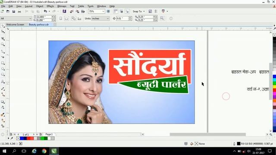Image resolution: width=276 pixels, height=155 pixels.
Task: Click the Print icon
Action: (x=19, y=12)
